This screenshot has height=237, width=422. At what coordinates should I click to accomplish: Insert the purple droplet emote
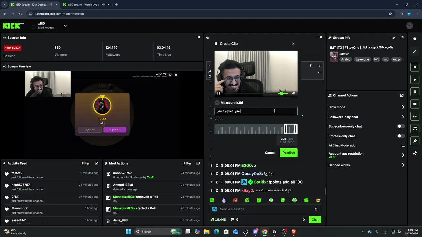pyautogui.click(x=224, y=200)
